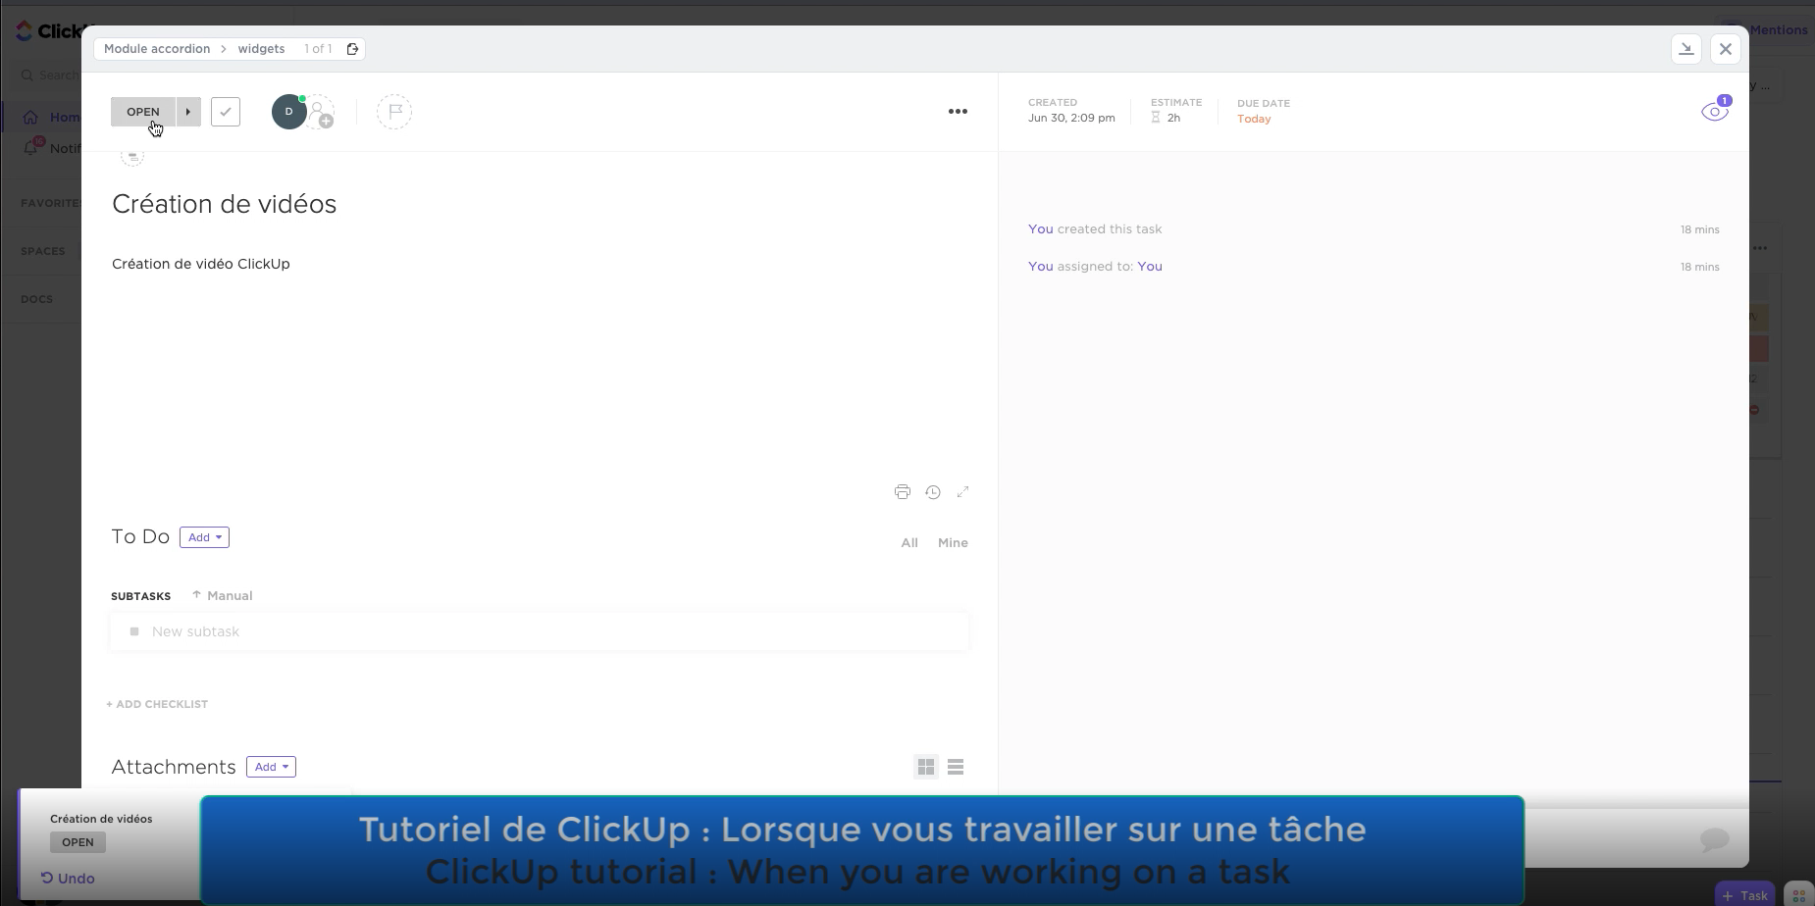Open the widgets list in the breadcrumb
Screen dimensions: 1815x906
[x=261, y=49]
